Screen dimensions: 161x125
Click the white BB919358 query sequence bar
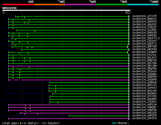66,10
